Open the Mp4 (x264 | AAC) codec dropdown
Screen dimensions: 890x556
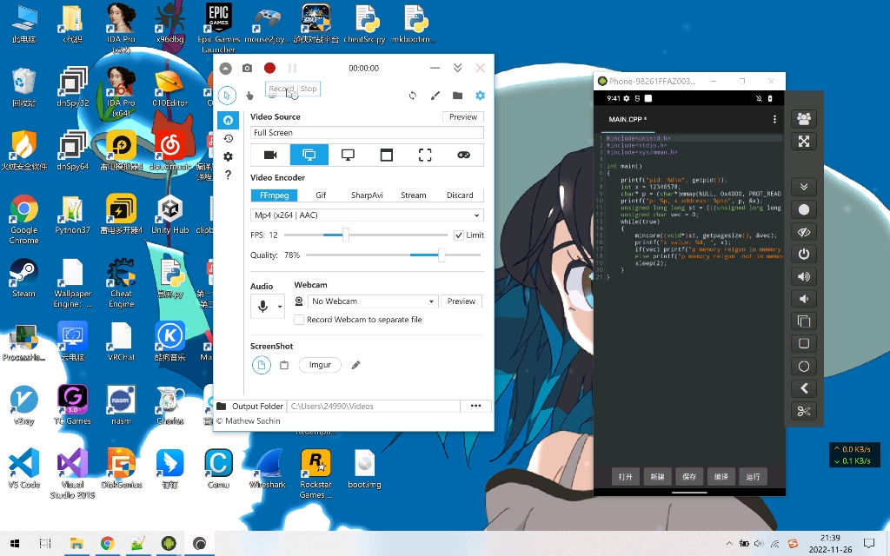(367, 215)
